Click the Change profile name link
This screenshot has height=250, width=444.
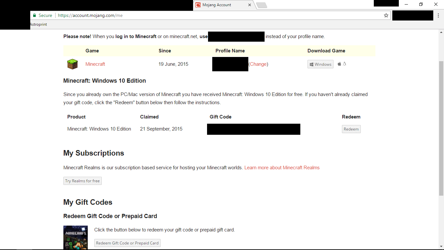[258, 64]
